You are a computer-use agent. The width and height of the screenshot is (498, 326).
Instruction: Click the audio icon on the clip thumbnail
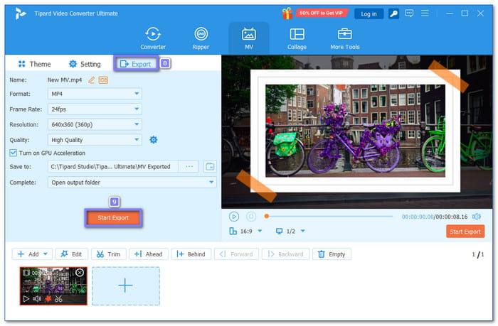(37, 299)
